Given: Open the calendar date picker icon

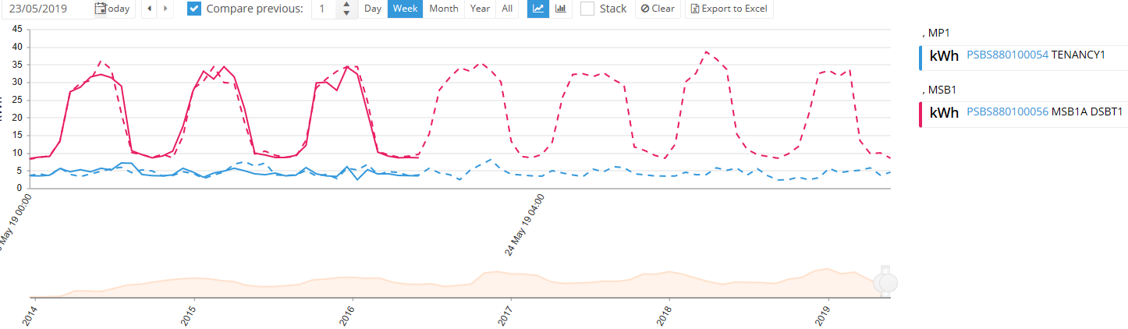Looking at the screenshot, I should click(100, 9).
